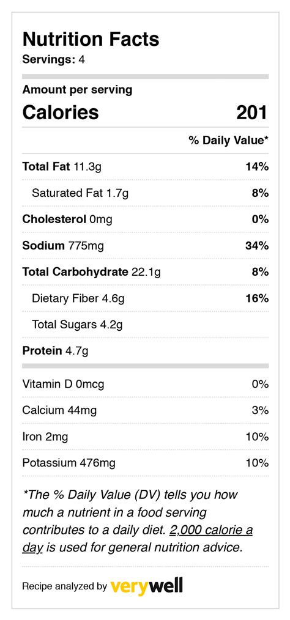Select the Vitamin D 0mcg row
The image size is (290, 620).
point(146,384)
